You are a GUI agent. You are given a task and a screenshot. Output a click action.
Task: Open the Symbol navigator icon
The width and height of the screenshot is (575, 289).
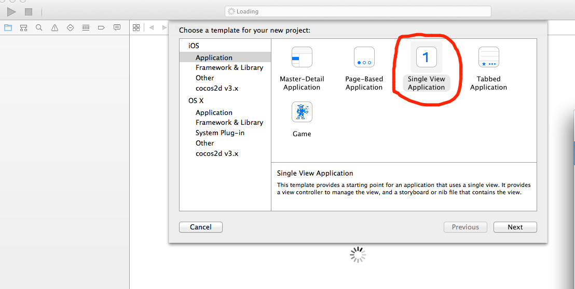[23, 28]
